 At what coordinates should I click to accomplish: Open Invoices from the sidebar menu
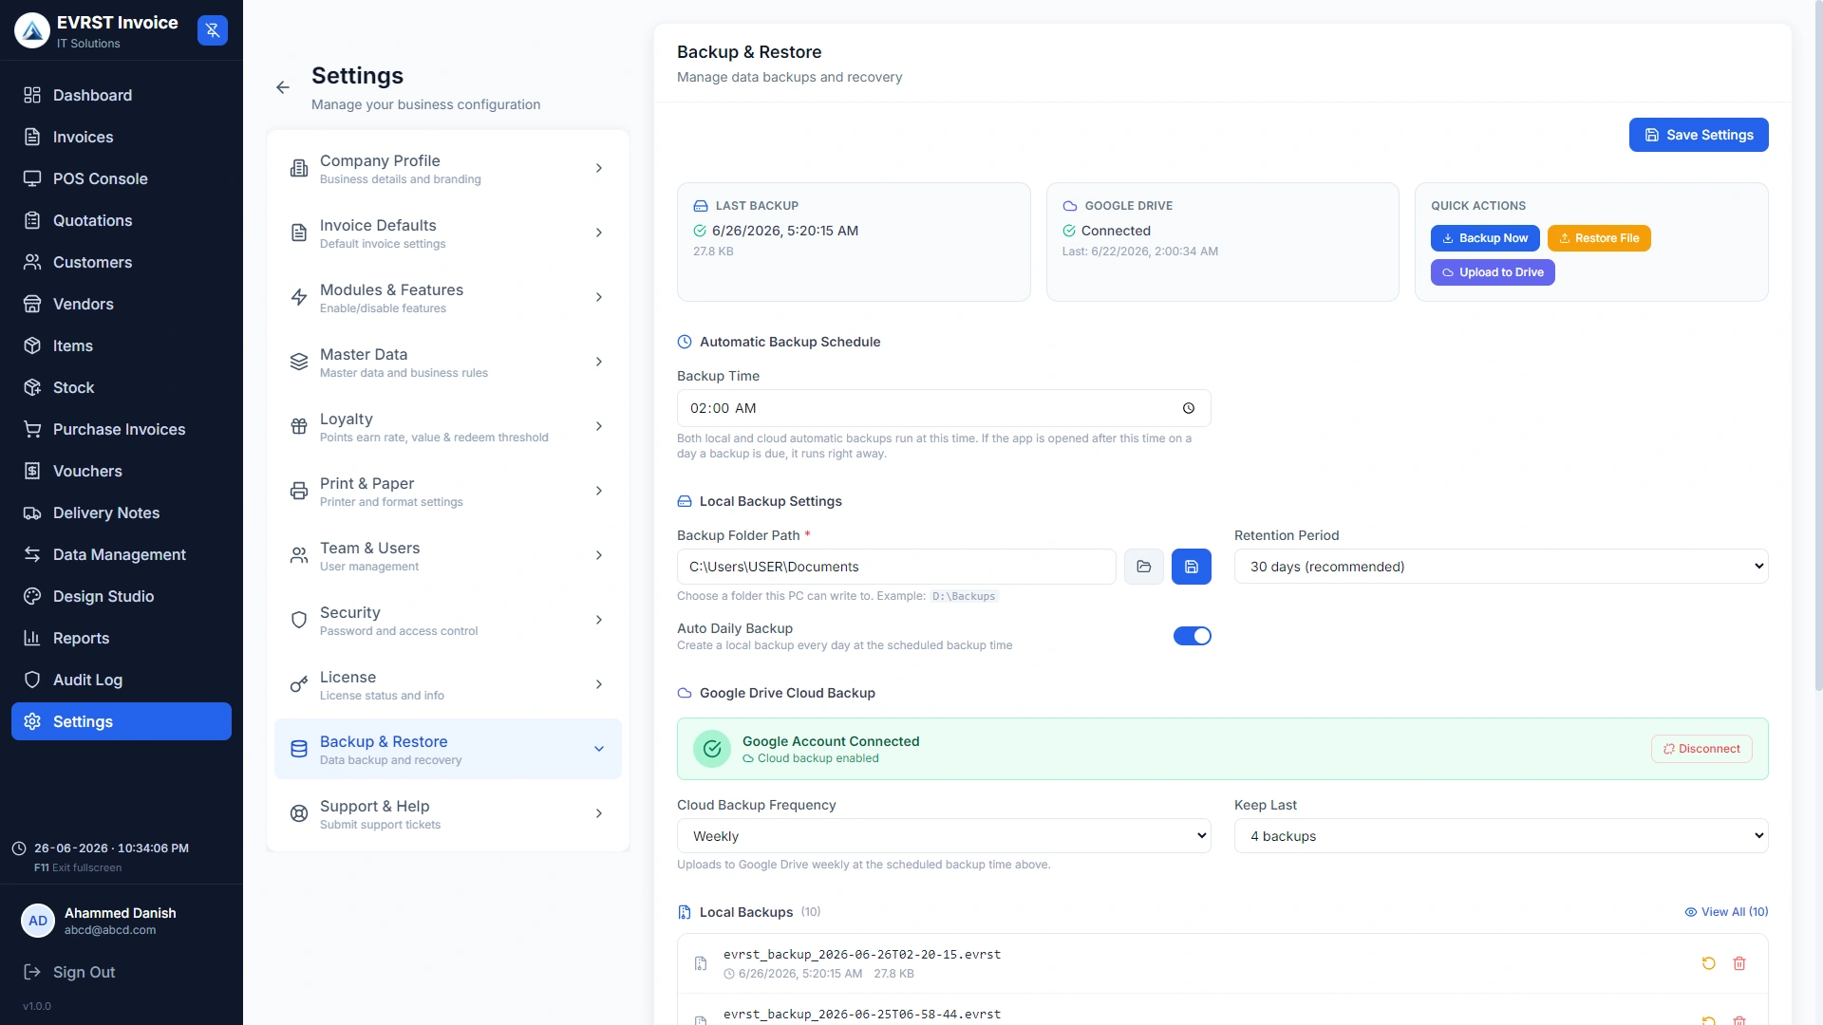[122, 137]
